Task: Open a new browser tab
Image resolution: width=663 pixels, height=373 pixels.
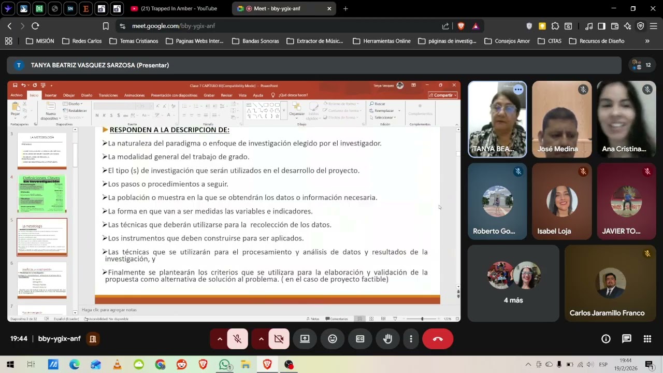Action: (x=345, y=8)
